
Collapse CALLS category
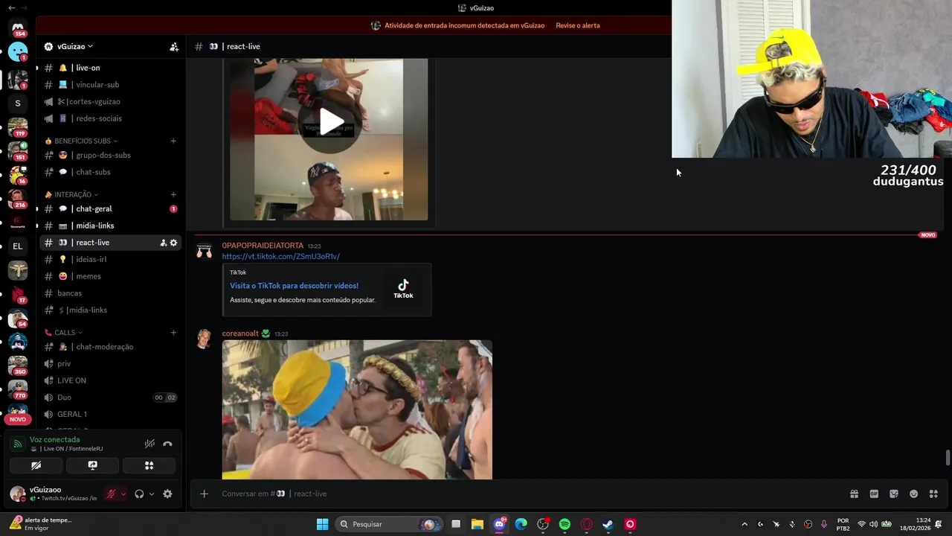tap(64, 332)
